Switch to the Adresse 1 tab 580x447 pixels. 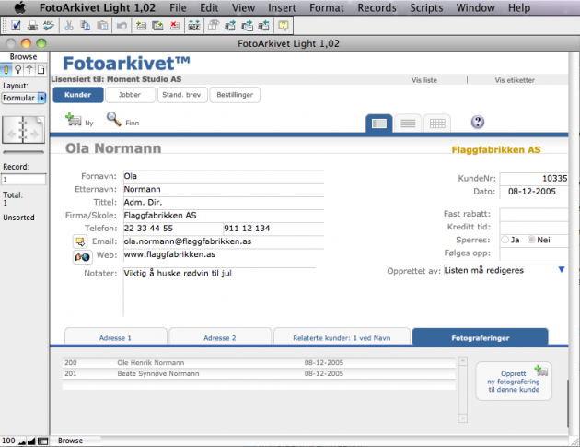point(115,337)
